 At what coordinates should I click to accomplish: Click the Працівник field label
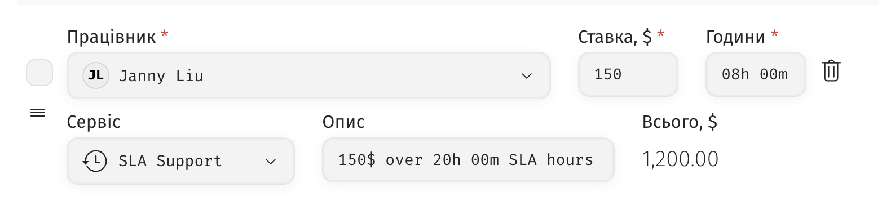pos(111,37)
